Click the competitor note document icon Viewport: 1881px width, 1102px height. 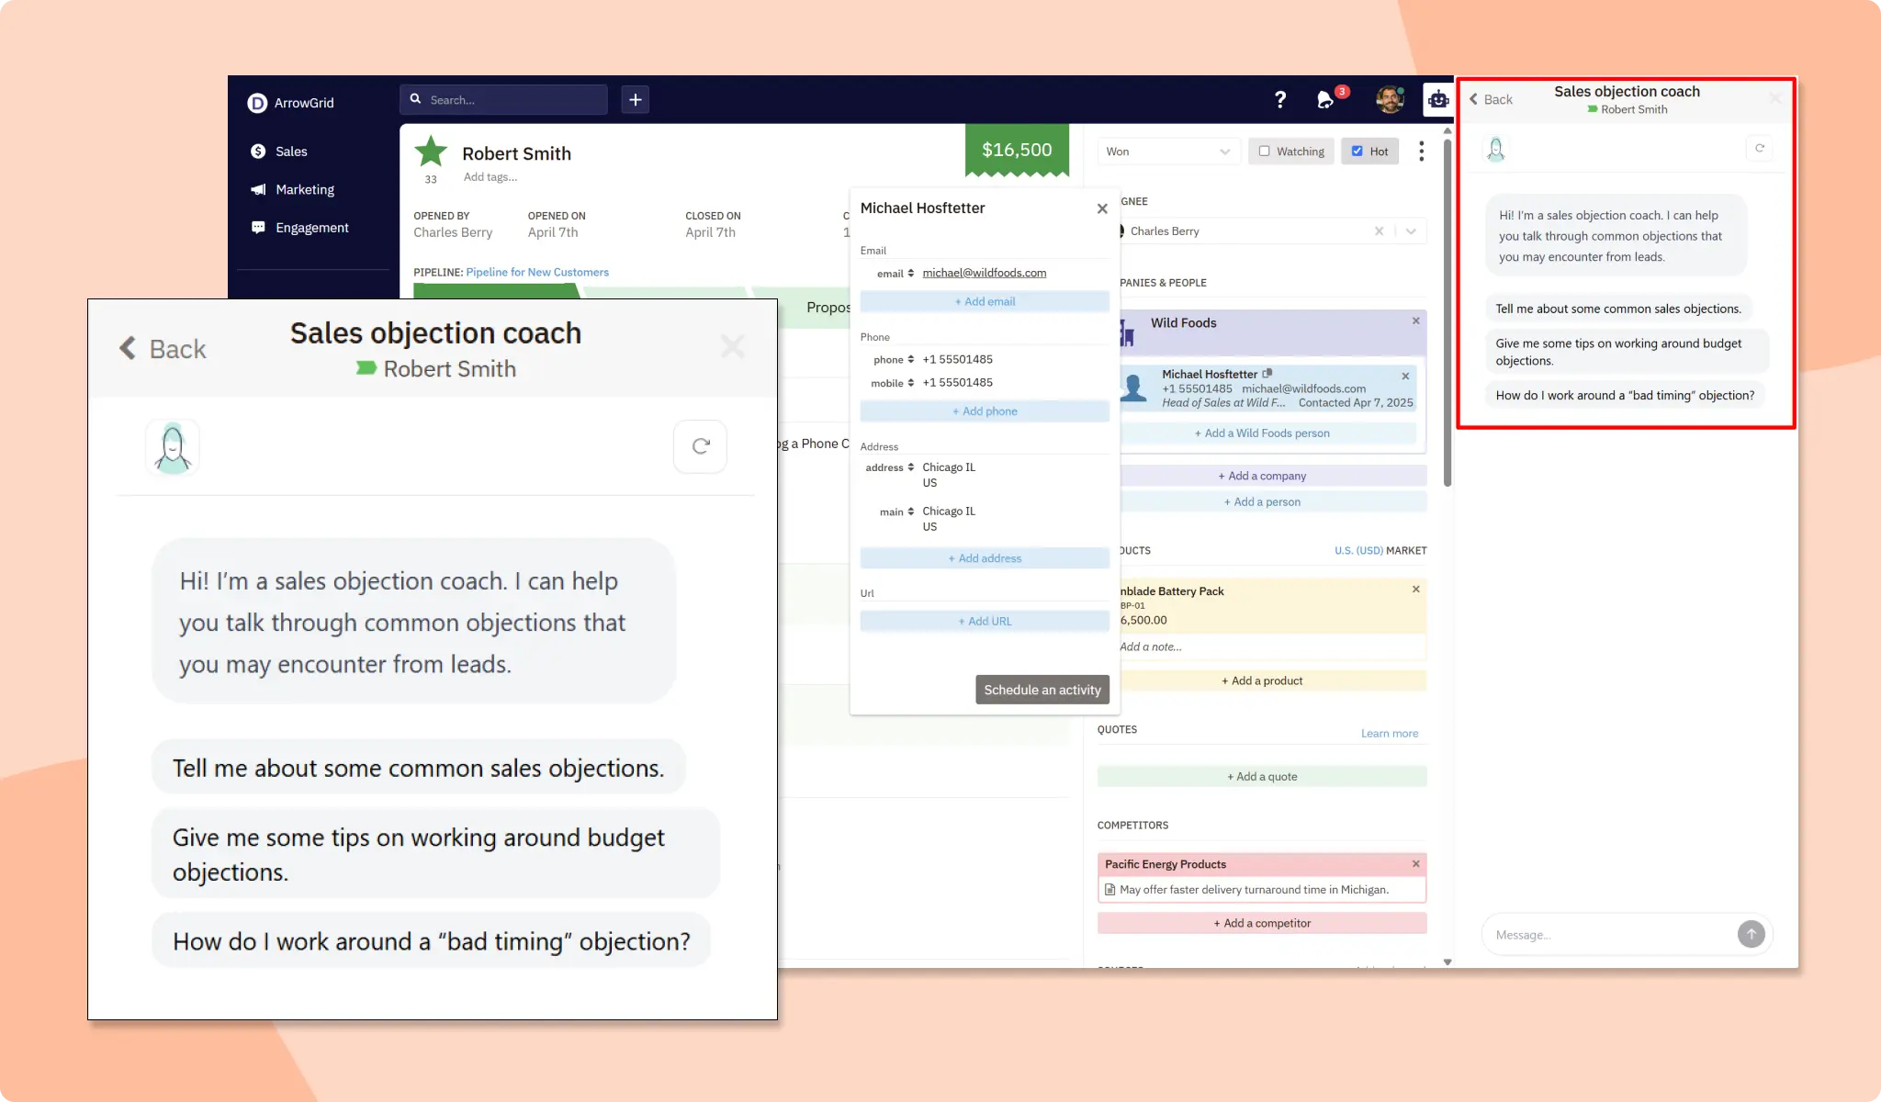point(1109,890)
